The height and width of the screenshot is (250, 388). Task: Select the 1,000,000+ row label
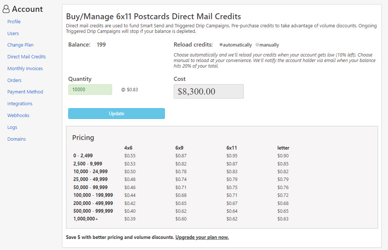pos(86,219)
